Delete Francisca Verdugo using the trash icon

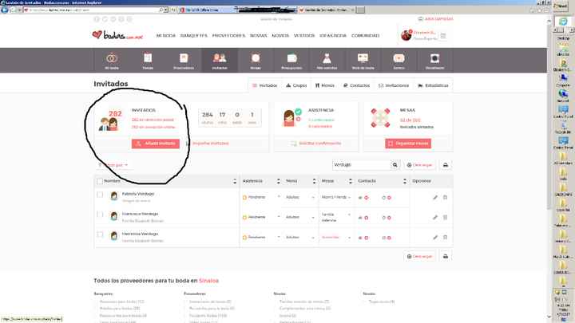click(x=446, y=217)
